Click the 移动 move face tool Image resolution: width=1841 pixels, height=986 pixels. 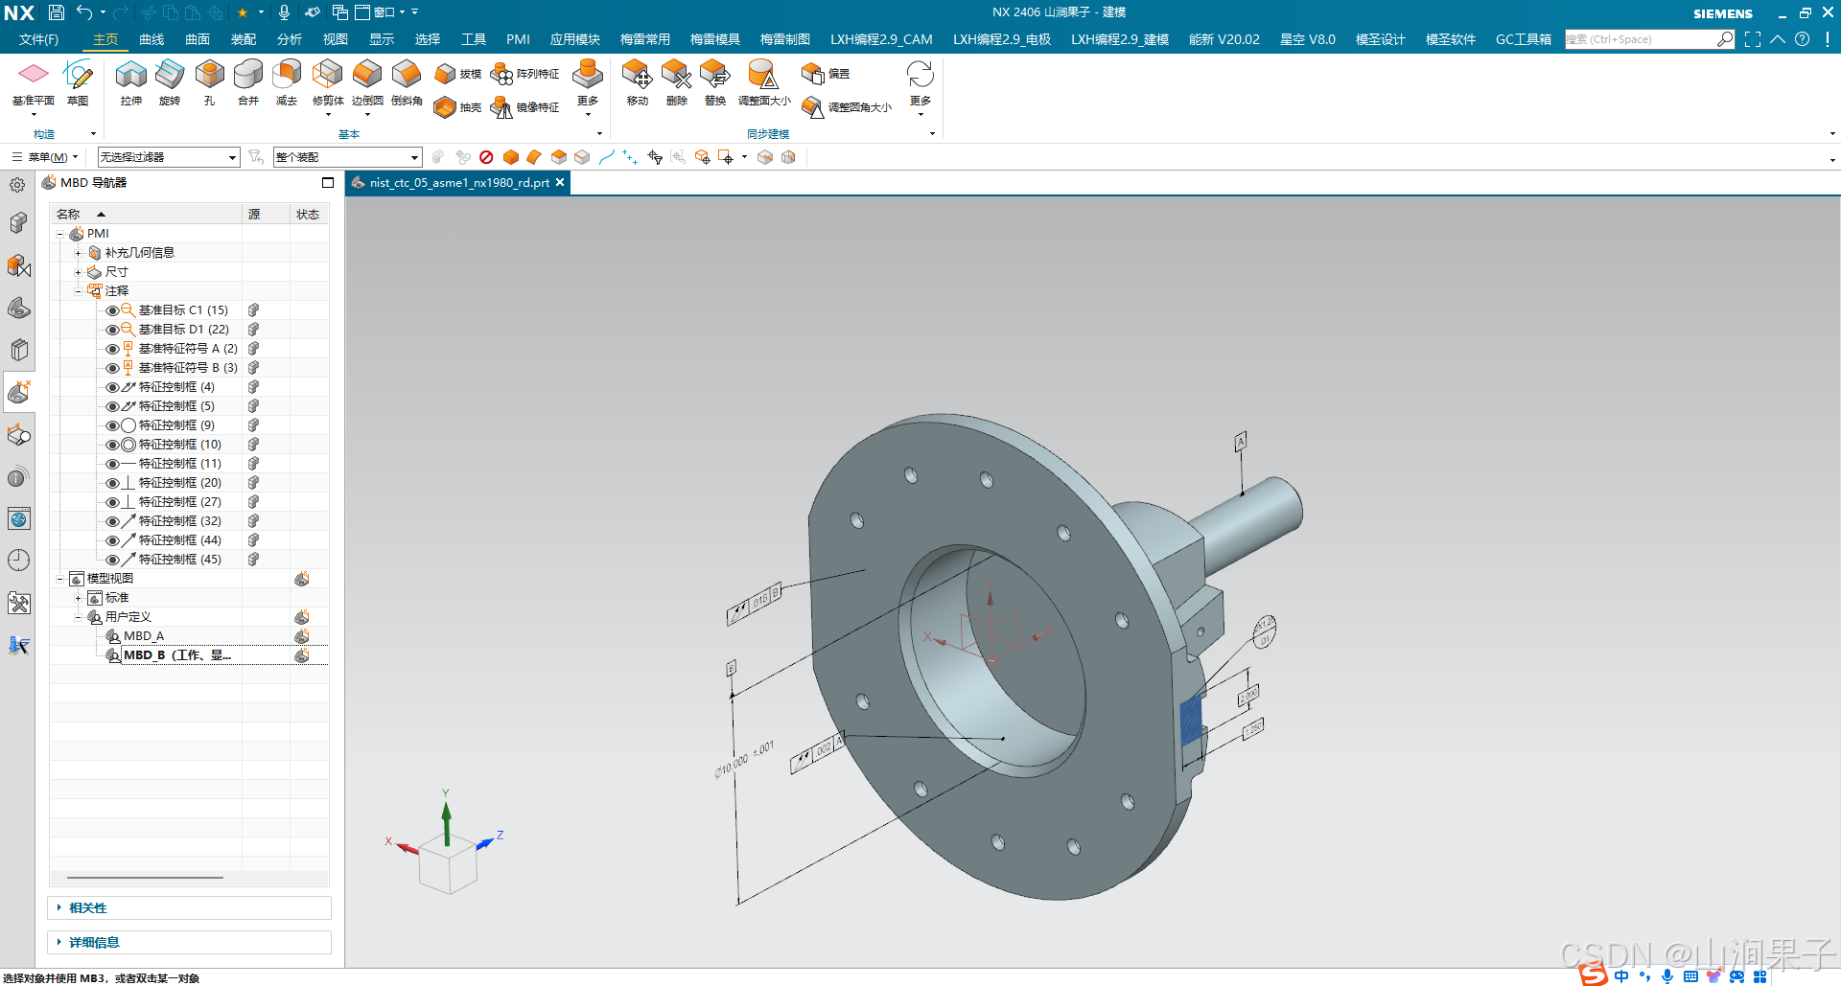click(x=638, y=82)
